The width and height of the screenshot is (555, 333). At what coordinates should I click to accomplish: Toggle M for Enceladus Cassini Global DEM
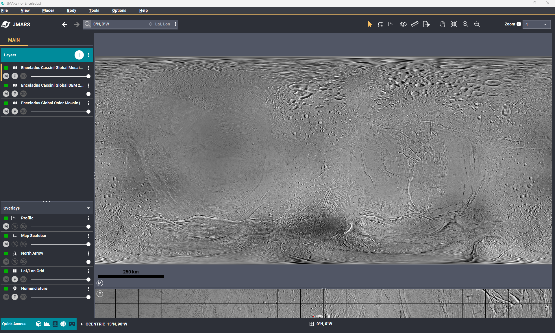pos(6,94)
